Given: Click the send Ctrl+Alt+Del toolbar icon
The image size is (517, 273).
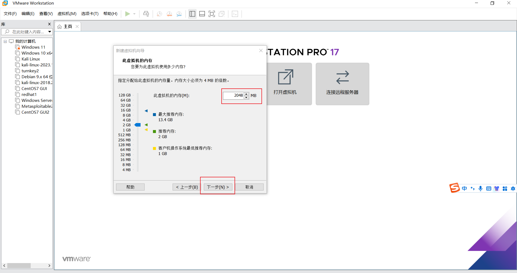Looking at the screenshot, I should [146, 14].
